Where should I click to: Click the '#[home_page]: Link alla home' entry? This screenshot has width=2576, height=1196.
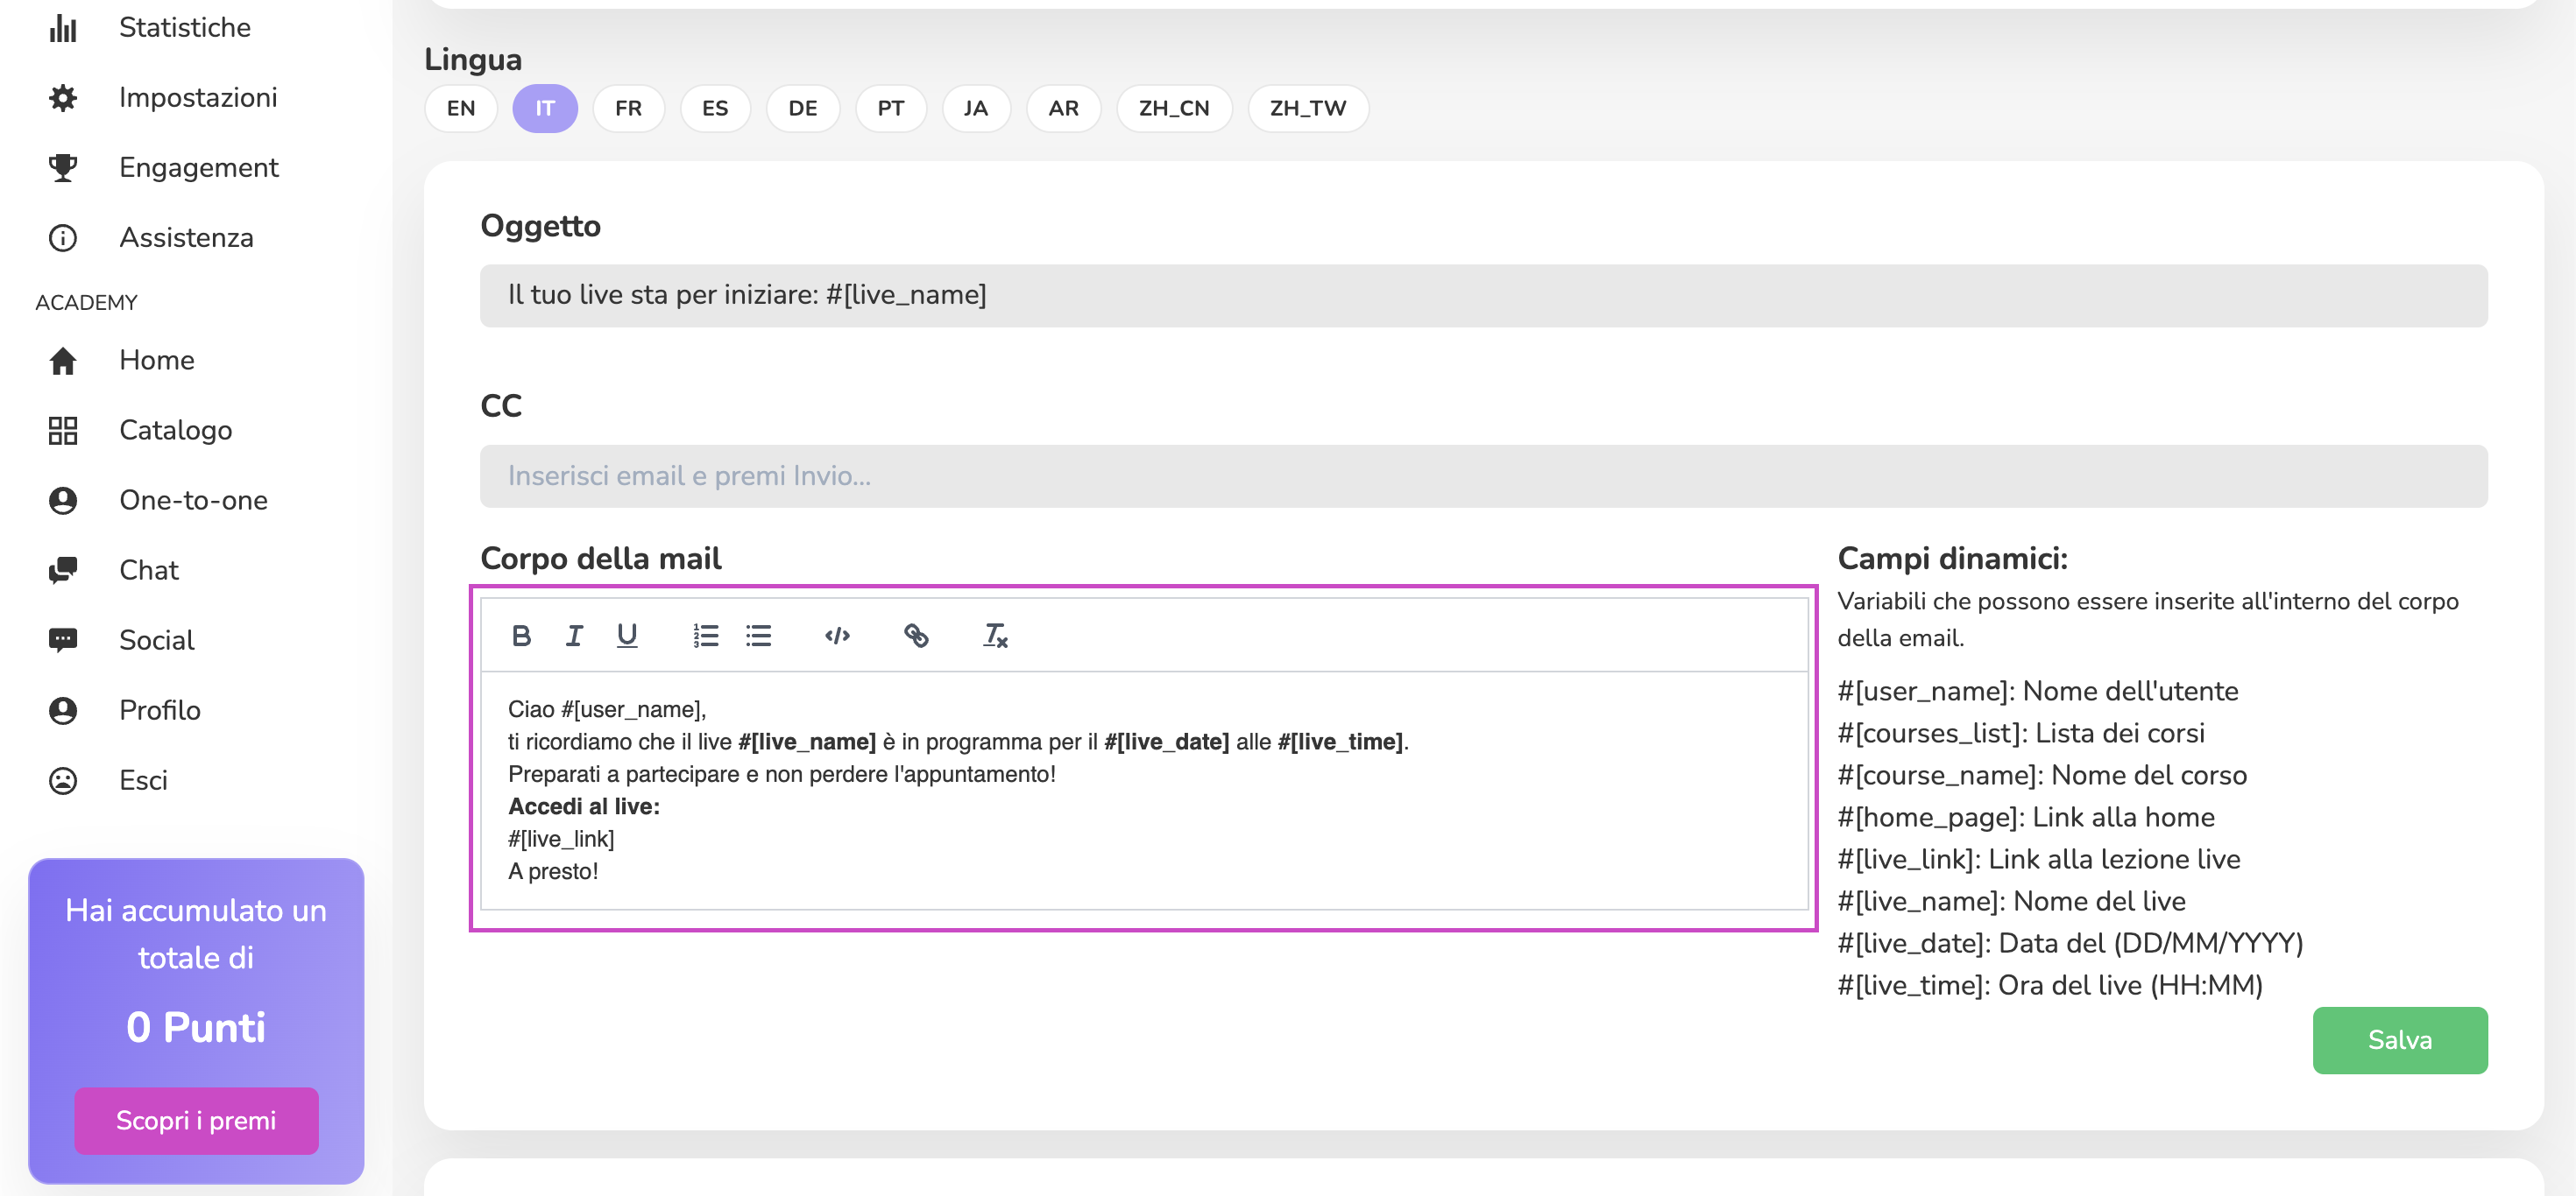coord(2026,817)
